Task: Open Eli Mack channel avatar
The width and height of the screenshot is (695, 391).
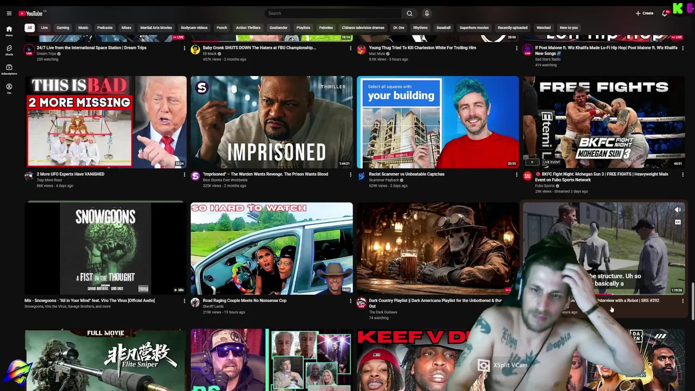Action: click(195, 50)
